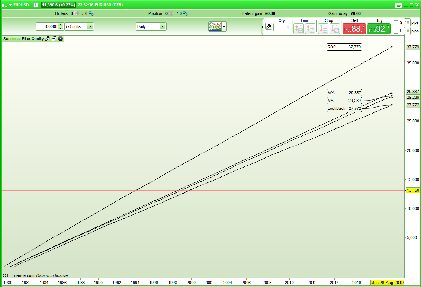Click the 37,779 price axis tag
Screen dimensions: 421x287
pyautogui.click(x=413, y=47)
